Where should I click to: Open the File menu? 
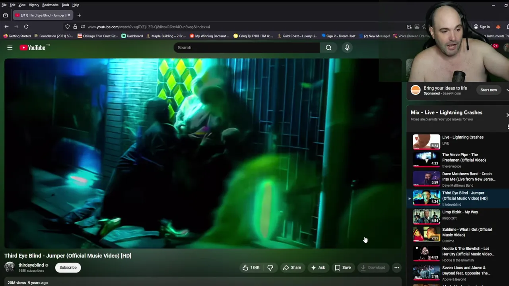(x=4, y=5)
